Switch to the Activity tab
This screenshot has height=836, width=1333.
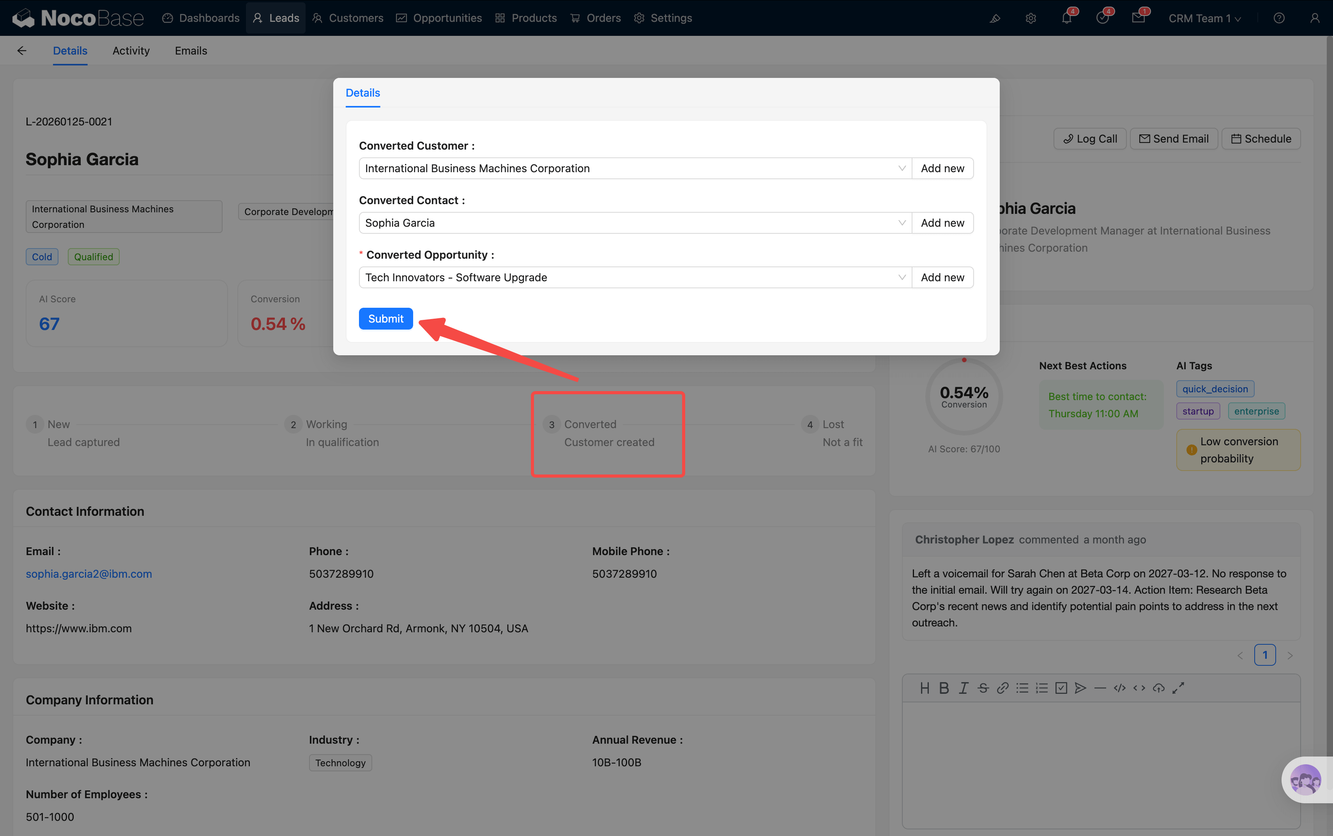[131, 51]
